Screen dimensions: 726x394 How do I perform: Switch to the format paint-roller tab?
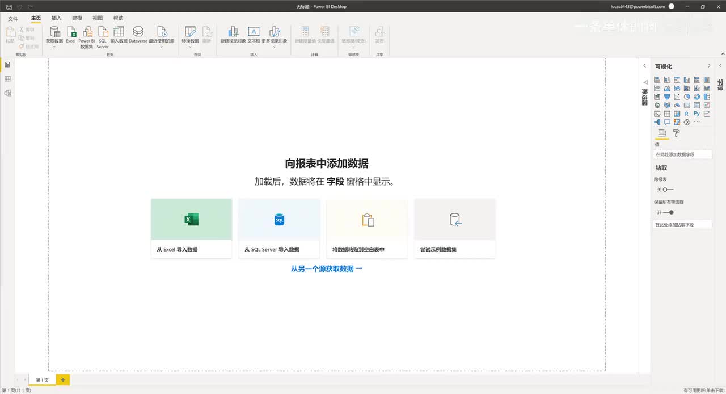tap(676, 133)
